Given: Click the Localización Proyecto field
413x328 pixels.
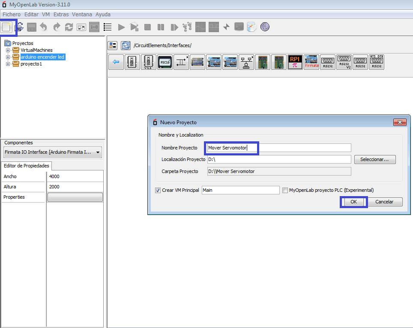Looking at the screenshot, I should coord(279,159).
